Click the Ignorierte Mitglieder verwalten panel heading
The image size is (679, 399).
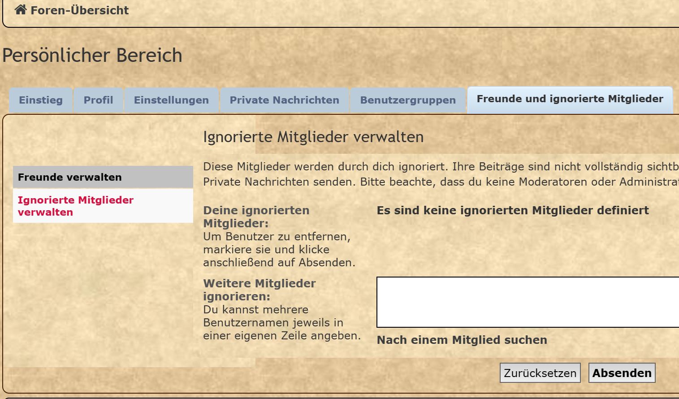point(313,137)
